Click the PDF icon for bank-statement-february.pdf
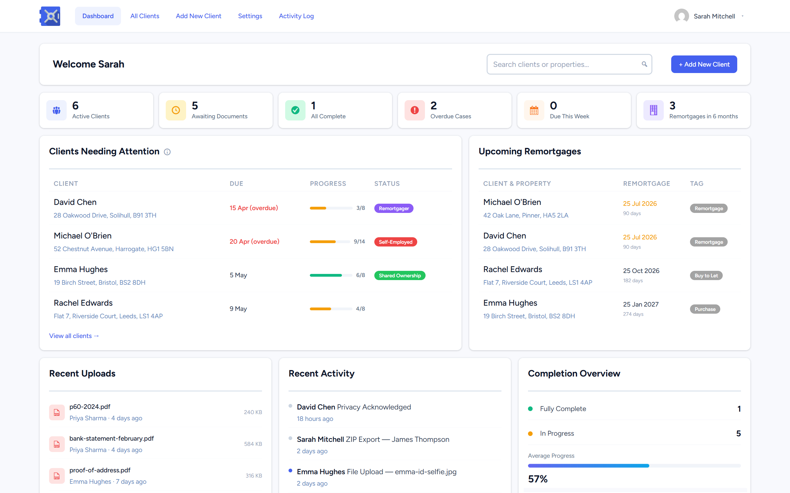This screenshot has width=790, height=493. pyautogui.click(x=57, y=444)
